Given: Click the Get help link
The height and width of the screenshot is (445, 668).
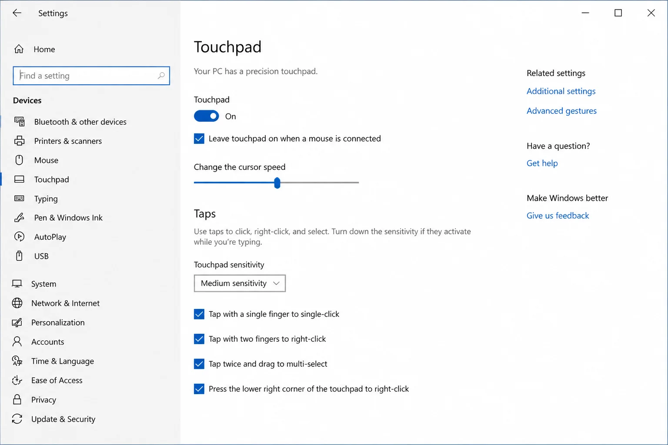Looking at the screenshot, I should 542,163.
